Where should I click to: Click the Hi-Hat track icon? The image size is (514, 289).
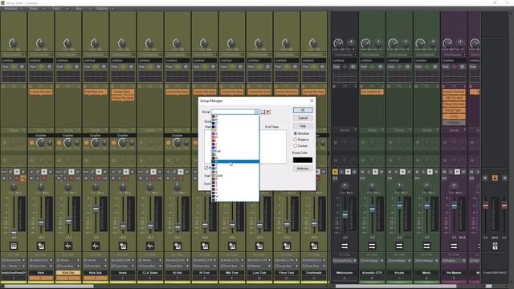coord(177,246)
